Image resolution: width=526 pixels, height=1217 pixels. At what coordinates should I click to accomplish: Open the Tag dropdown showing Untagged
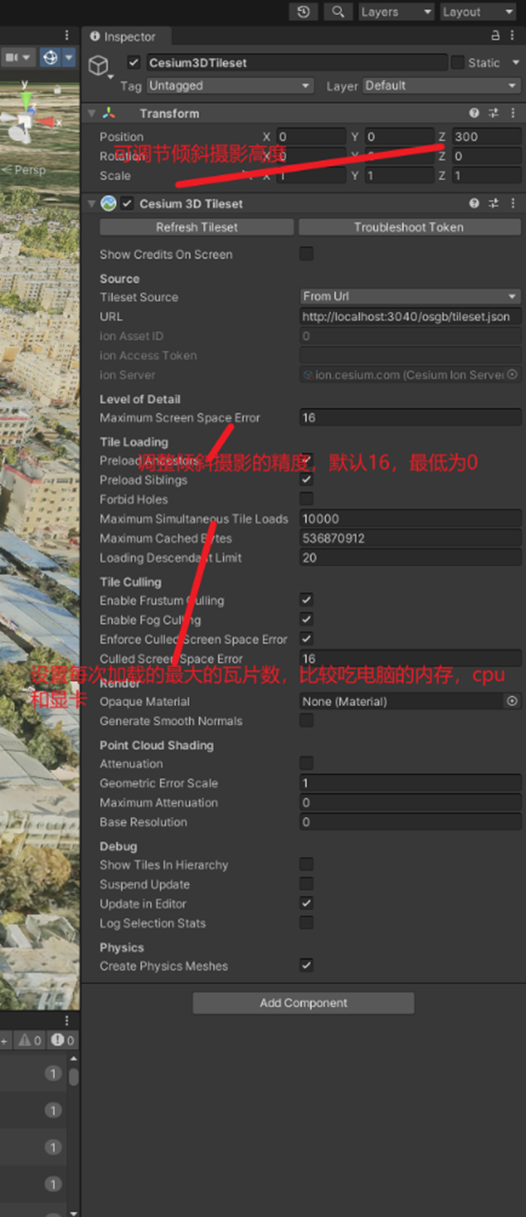[x=229, y=85]
